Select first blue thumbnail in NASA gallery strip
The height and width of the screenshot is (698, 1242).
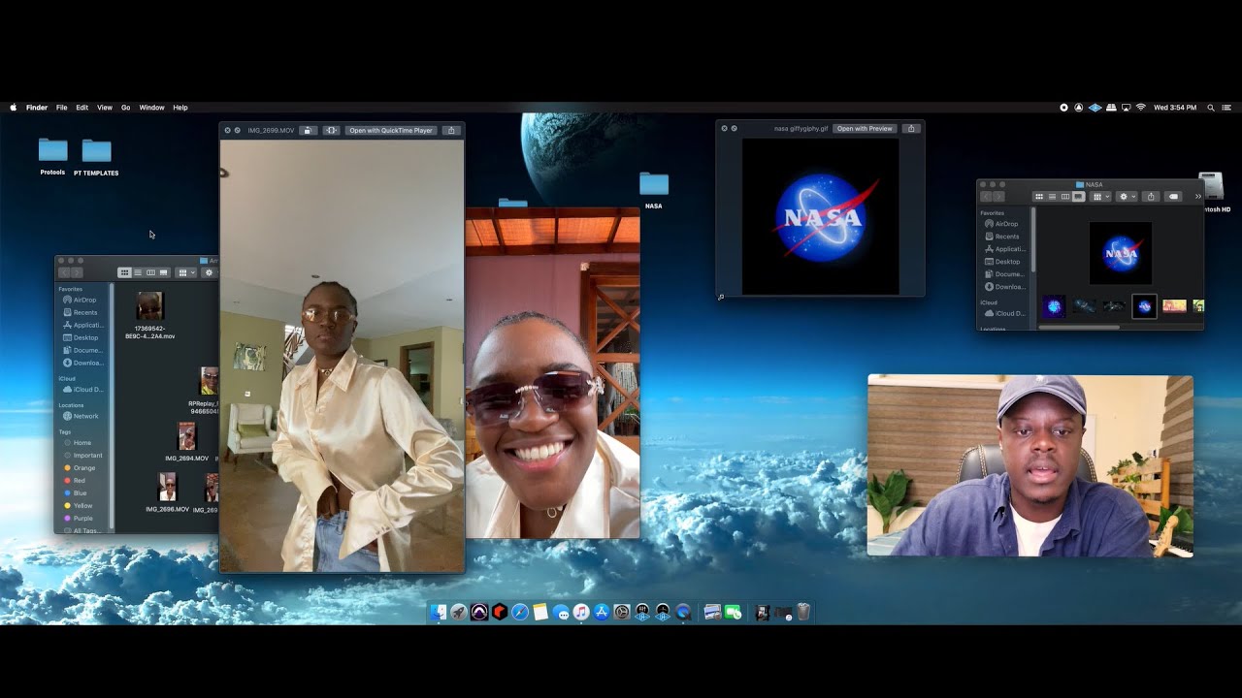[1054, 306]
